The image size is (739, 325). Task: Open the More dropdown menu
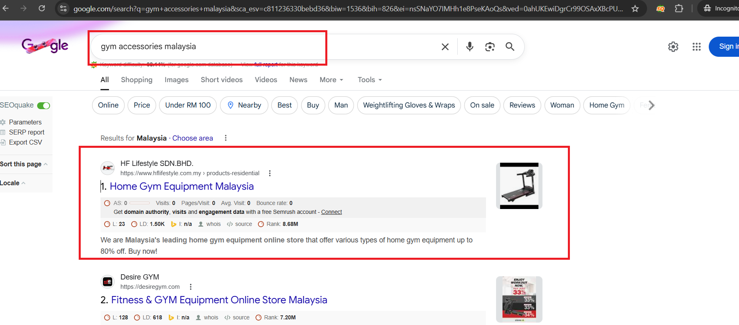tap(331, 80)
